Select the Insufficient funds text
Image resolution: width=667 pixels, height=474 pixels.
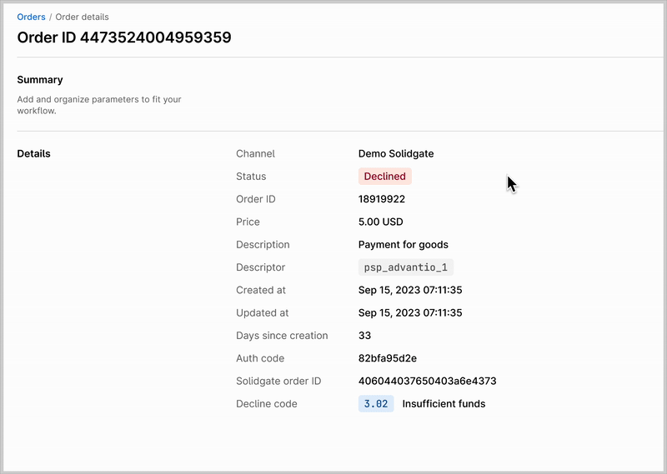444,404
